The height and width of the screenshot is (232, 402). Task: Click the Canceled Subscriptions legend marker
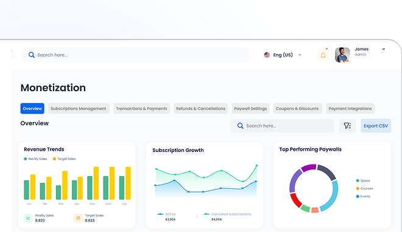pyautogui.click(x=206, y=214)
